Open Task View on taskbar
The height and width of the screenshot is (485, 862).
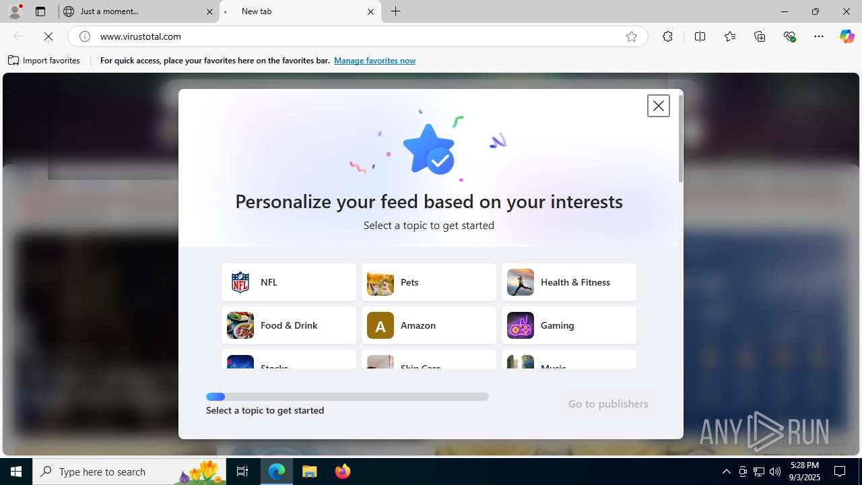coord(242,472)
